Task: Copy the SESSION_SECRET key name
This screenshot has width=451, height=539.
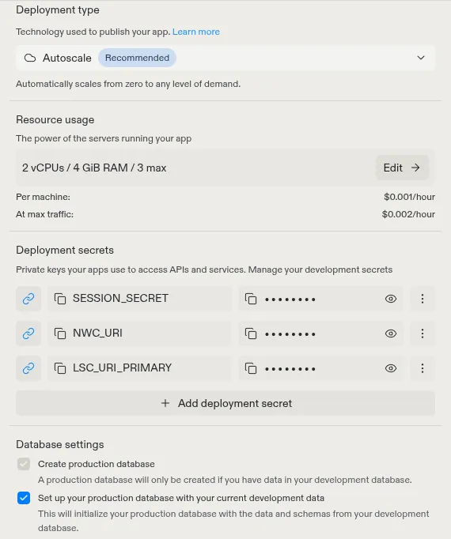Action: tap(60, 299)
